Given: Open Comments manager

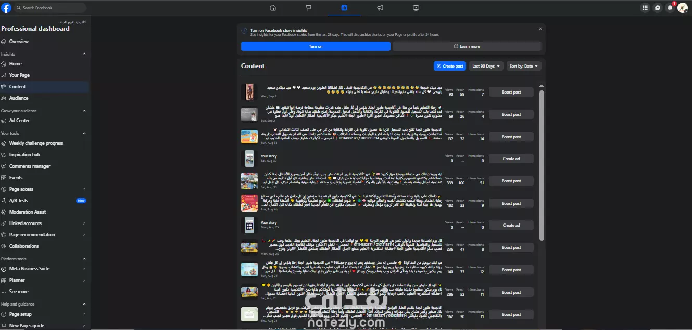Looking at the screenshot, I should click(44, 166).
